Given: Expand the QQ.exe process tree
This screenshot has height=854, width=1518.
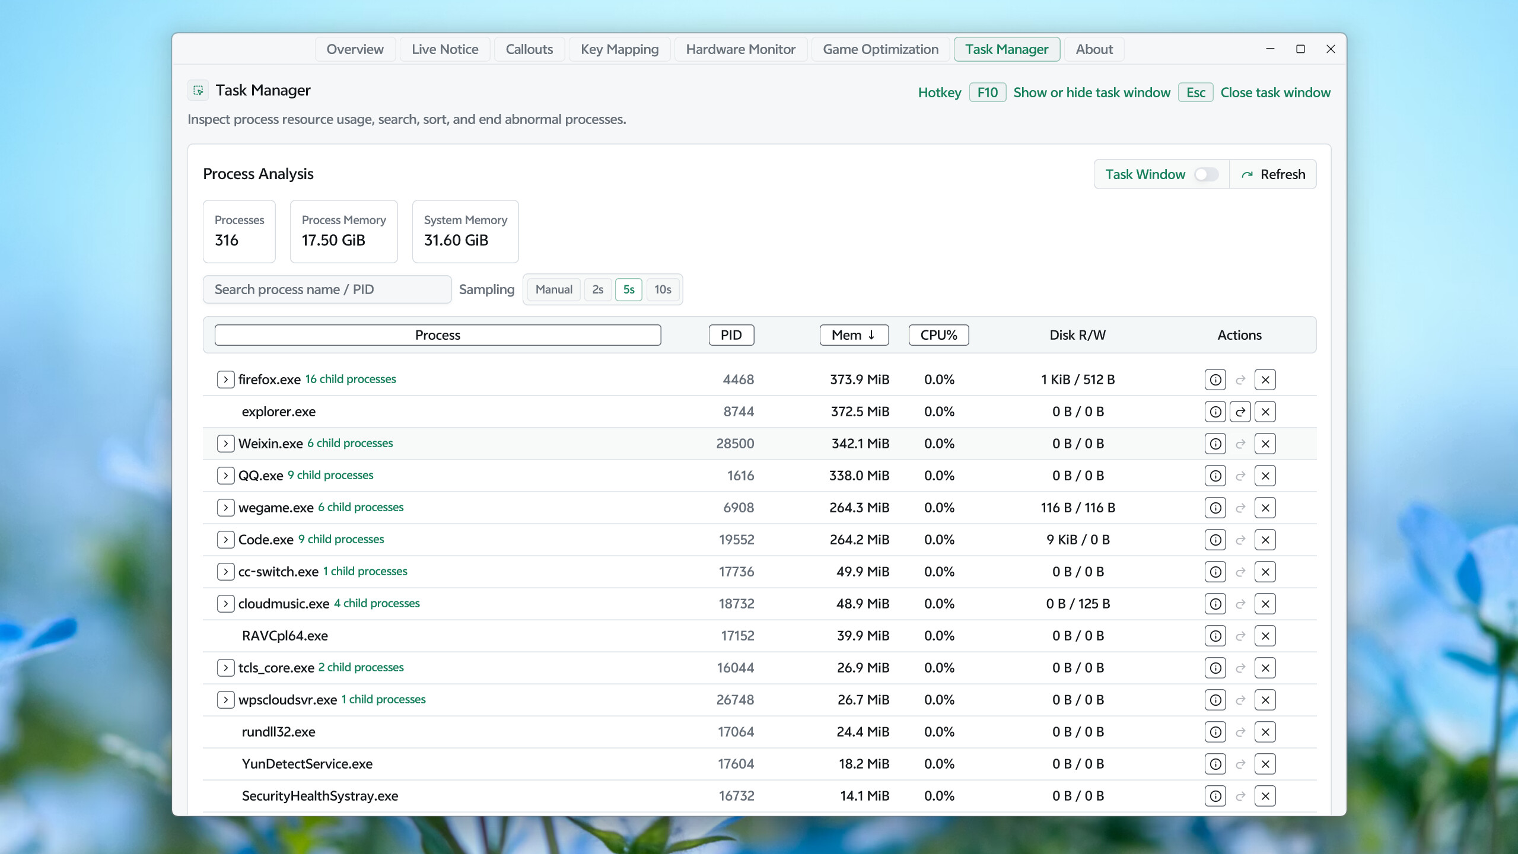Looking at the screenshot, I should (x=225, y=476).
